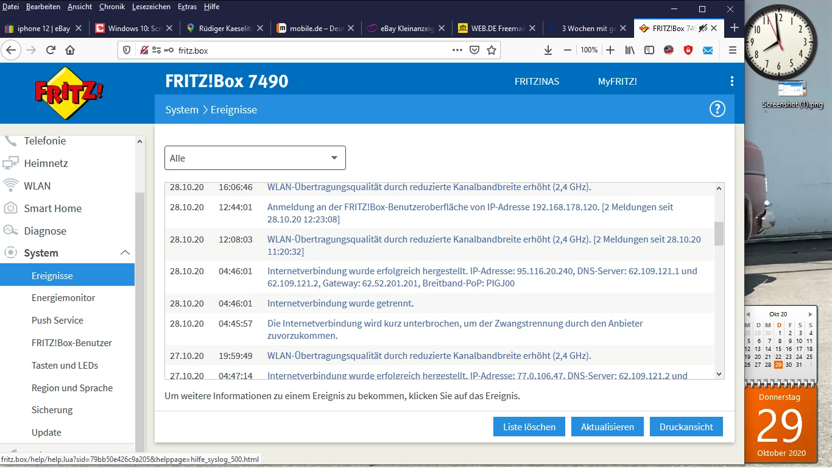Open the Internetverbindung wurde getrennt event

click(x=340, y=303)
